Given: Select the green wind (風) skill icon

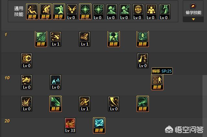Looking at the screenshot, I should coord(41,39).
